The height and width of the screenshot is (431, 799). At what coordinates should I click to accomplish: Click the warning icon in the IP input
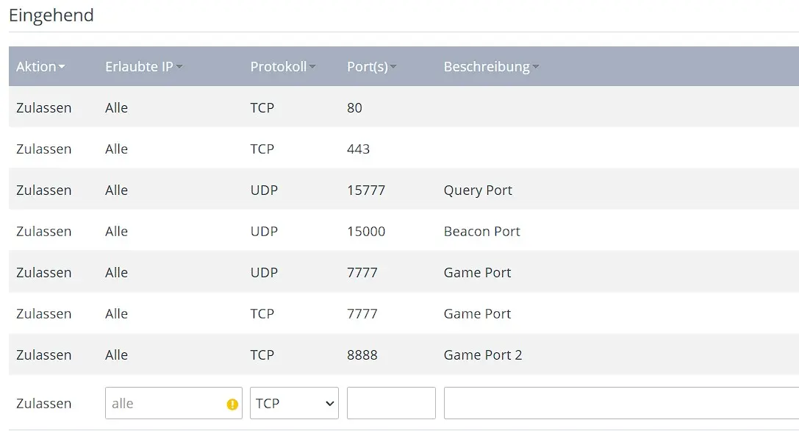tap(232, 403)
